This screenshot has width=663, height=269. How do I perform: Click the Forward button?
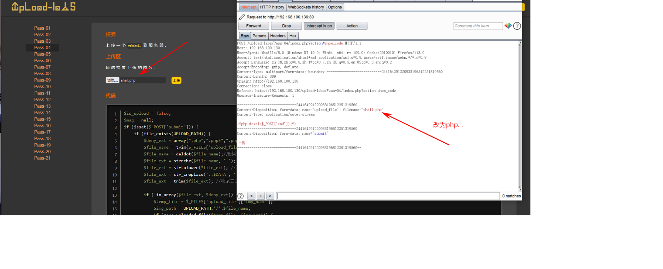pos(253,26)
